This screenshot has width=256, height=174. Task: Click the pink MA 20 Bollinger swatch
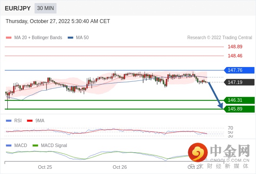(x=9, y=38)
